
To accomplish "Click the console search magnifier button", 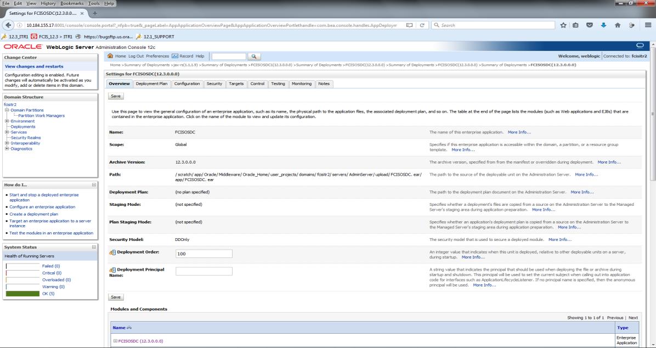I will coord(254,56).
